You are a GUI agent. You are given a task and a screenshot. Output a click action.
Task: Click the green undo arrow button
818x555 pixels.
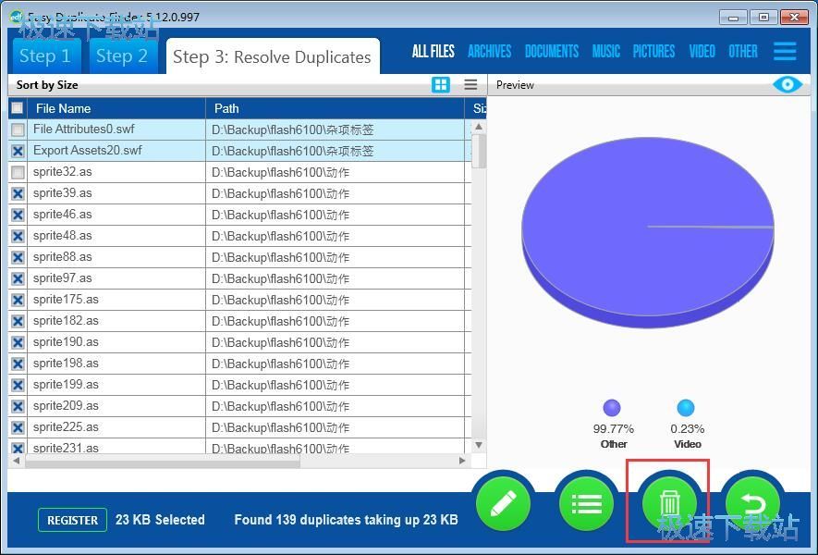pyautogui.click(x=752, y=504)
